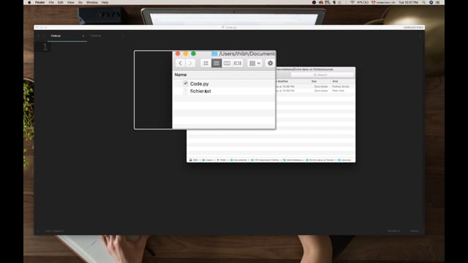Click the Wi-Fi status icon
468x263 pixels.
coord(352,2)
